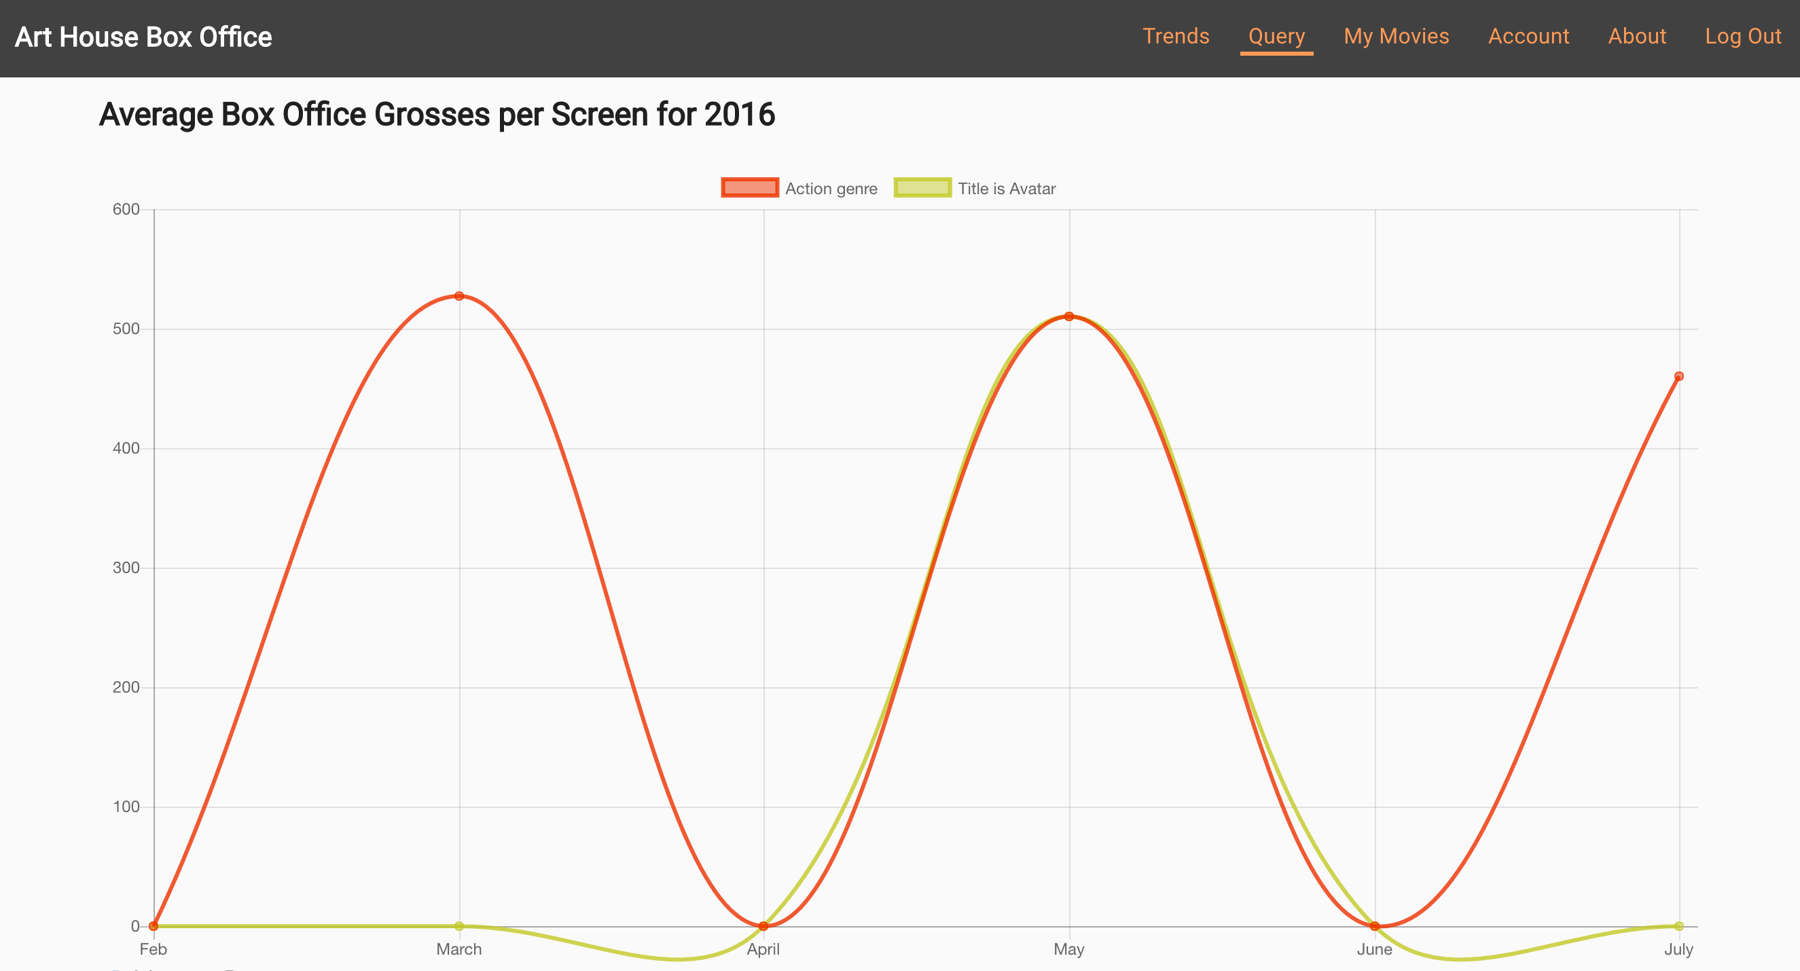This screenshot has width=1800, height=971.
Task: Click Avatar July zero data point
Action: 1678,926
